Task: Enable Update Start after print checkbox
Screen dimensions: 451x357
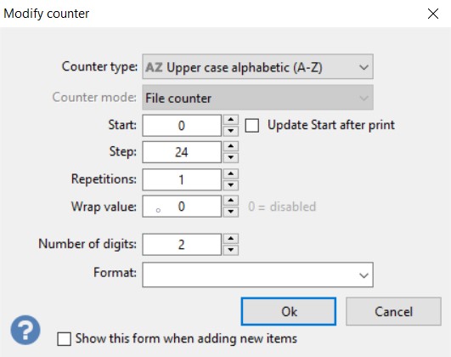Action: (252, 126)
